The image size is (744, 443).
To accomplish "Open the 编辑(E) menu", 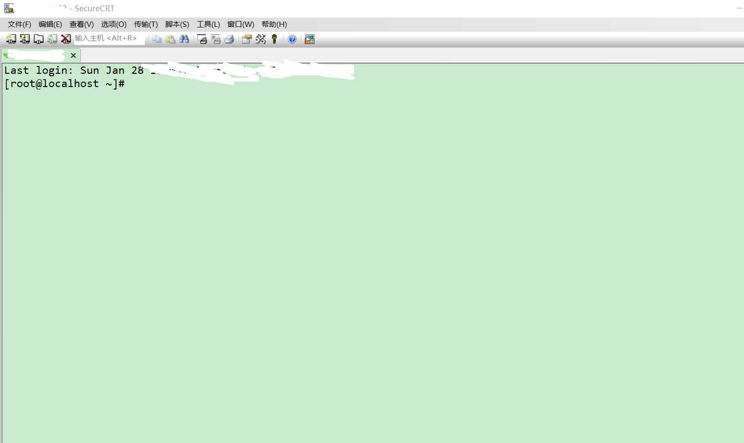I will click(50, 24).
